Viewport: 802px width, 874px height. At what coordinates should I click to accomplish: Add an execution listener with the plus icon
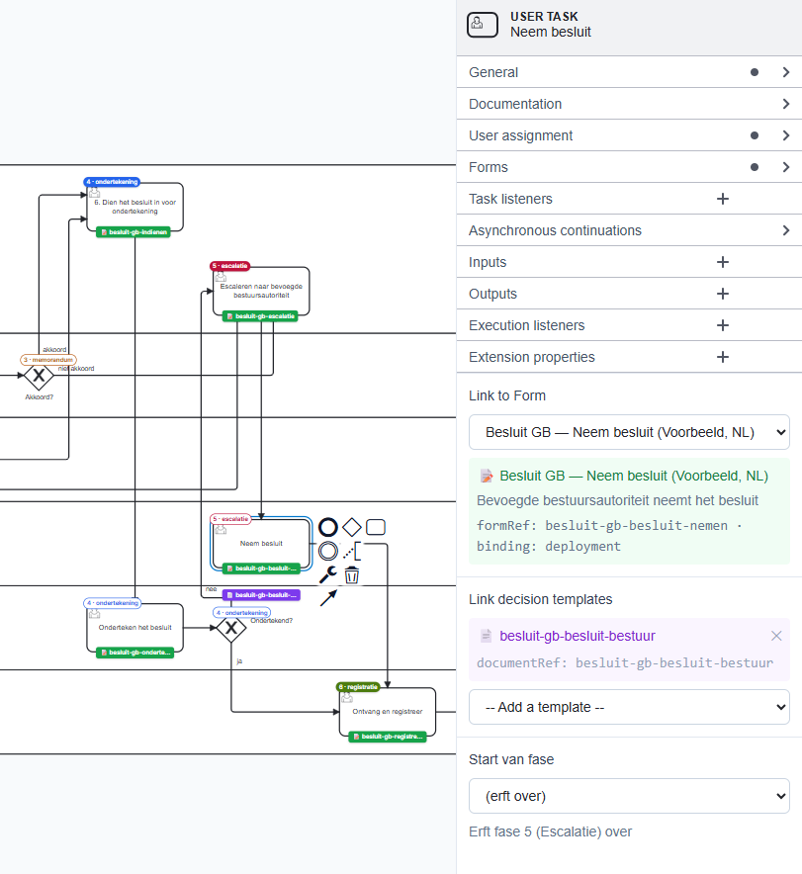click(x=722, y=325)
